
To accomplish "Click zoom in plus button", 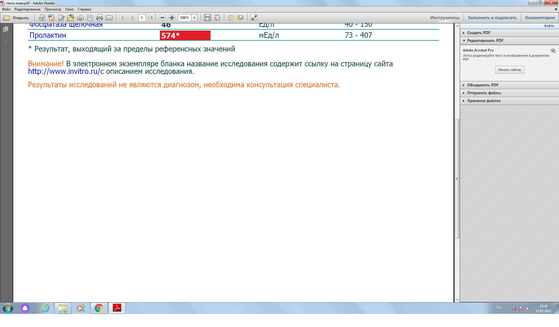I will [x=172, y=18].
